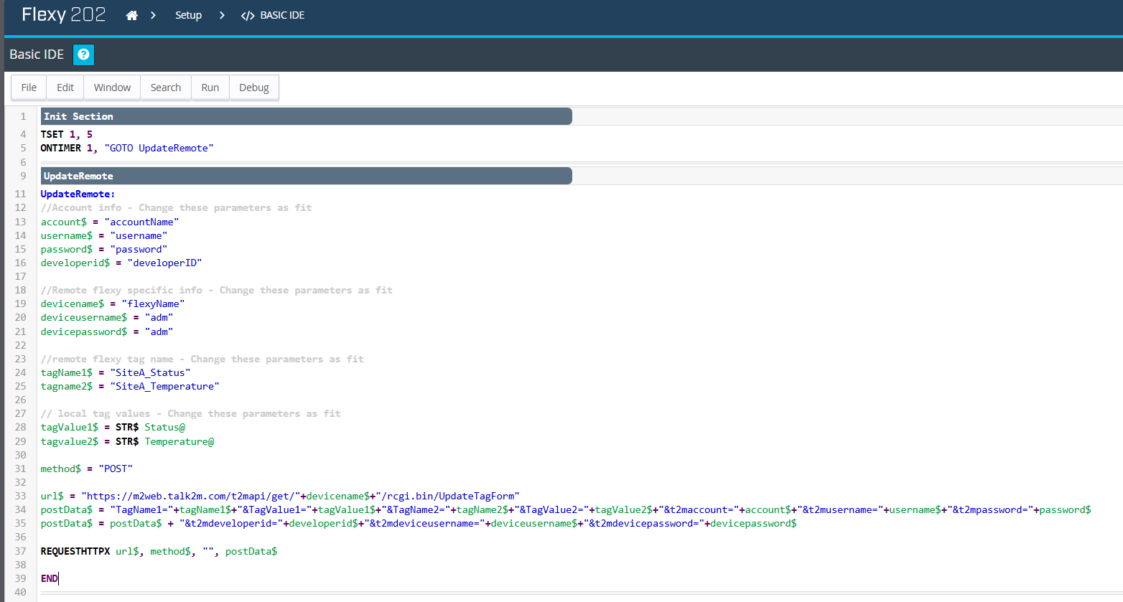Viewport: 1123px width, 602px height.
Task: Place cursor on the REQUESTHTTPX line
Action: [158, 551]
